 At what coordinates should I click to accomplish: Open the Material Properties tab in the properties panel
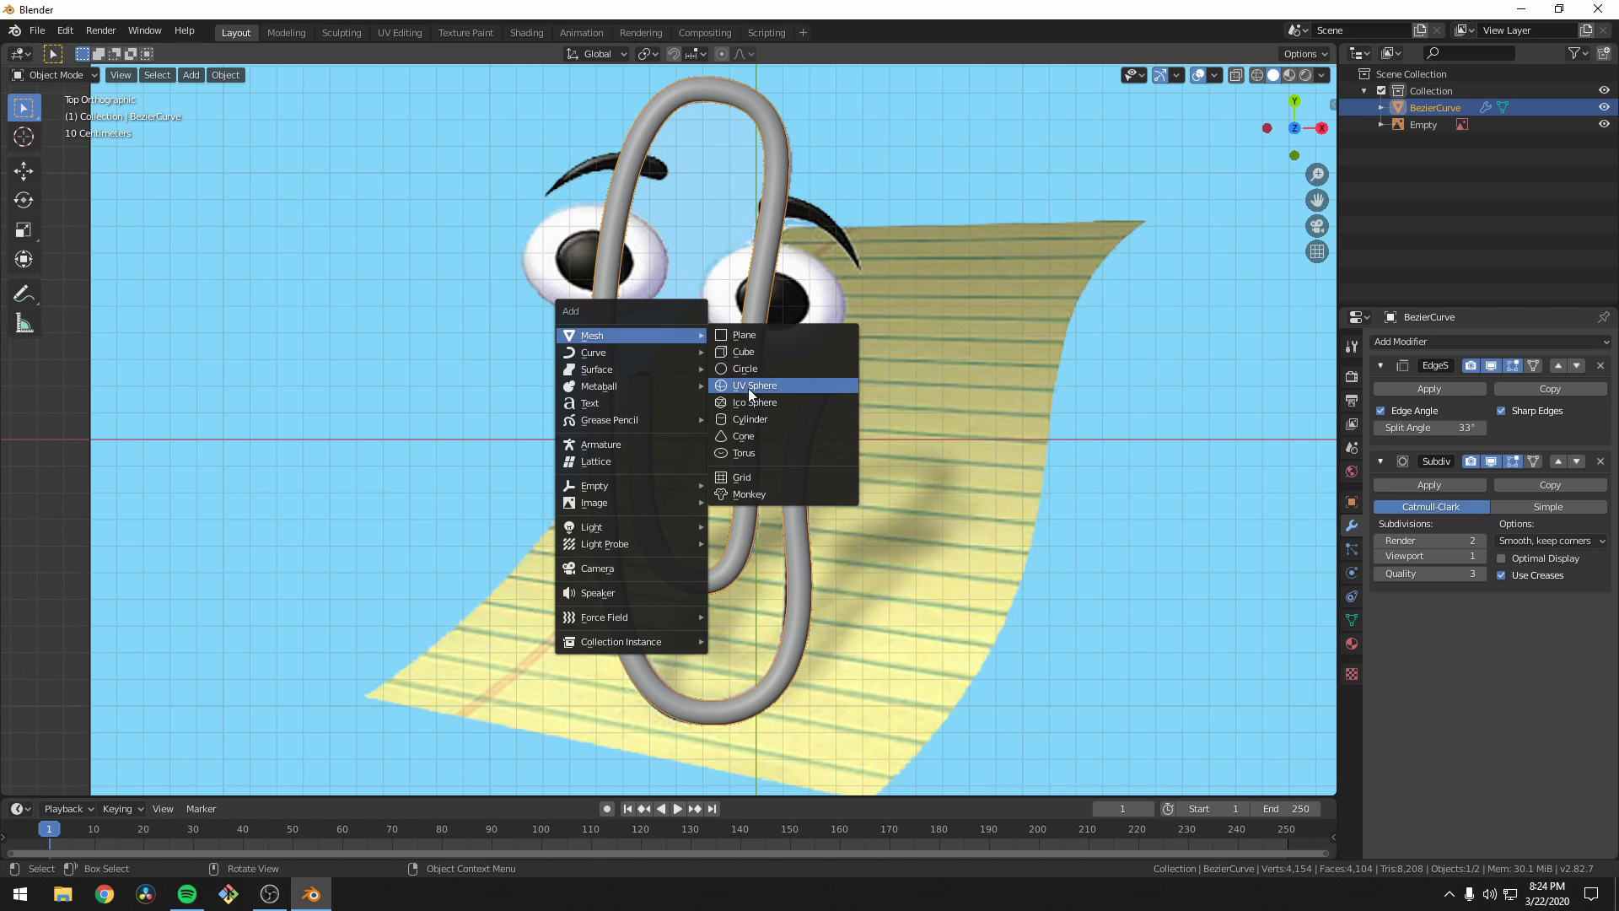click(1352, 644)
